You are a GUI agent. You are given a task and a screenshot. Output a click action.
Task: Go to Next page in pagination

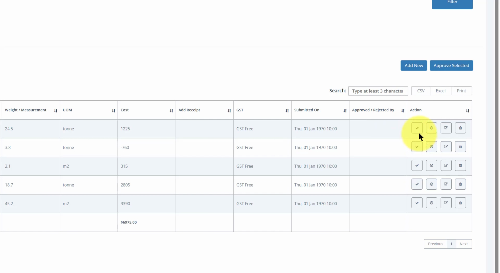tap(463, 244)
